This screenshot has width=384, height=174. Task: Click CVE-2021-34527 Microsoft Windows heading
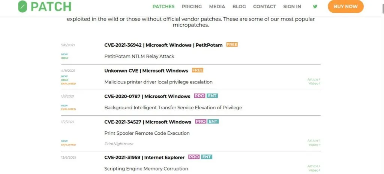147,122
